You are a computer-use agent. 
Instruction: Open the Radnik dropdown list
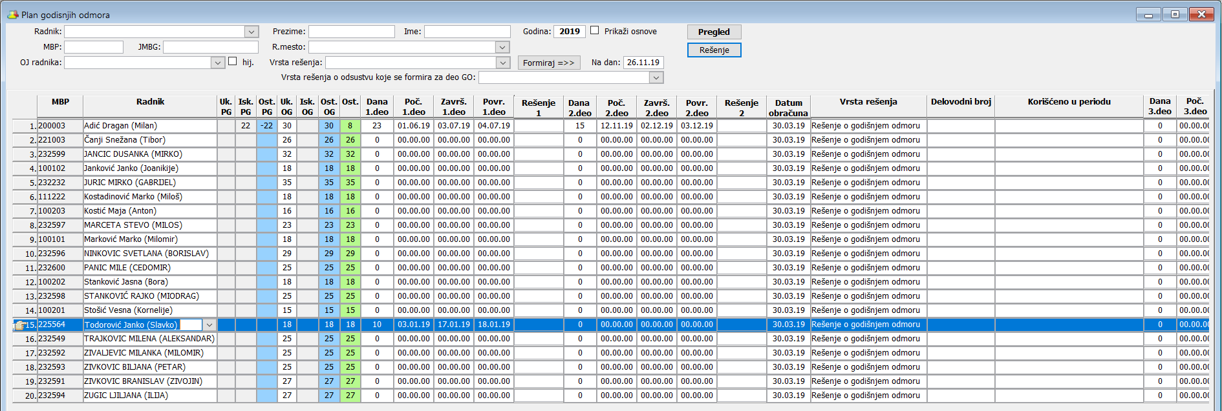(252, 32)
